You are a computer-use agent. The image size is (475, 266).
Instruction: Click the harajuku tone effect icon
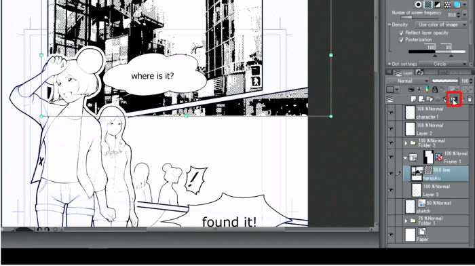click(x=428, y=170)
